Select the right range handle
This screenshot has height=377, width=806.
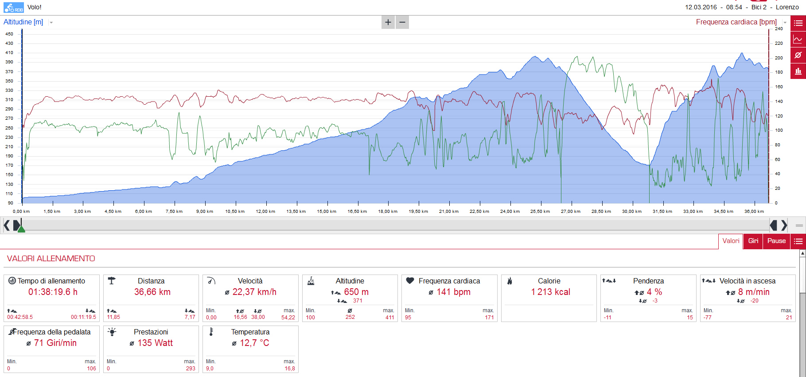pyautogui.click(x=774, y=226)
